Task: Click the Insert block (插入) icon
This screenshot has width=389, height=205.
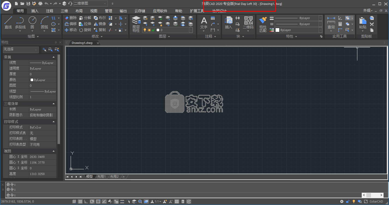Action: pyautogui.click(x=229, y=23)
